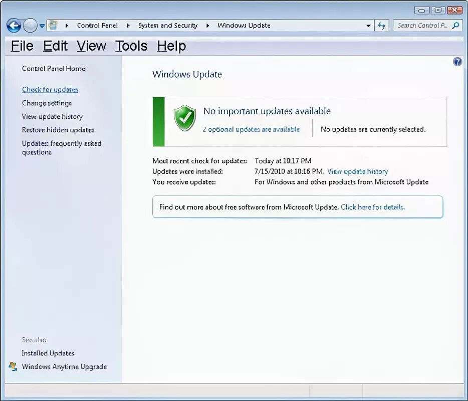Click No updates are currently selected text
The width and height of the screenshot is (468, 401).
[x=373, y=129]
